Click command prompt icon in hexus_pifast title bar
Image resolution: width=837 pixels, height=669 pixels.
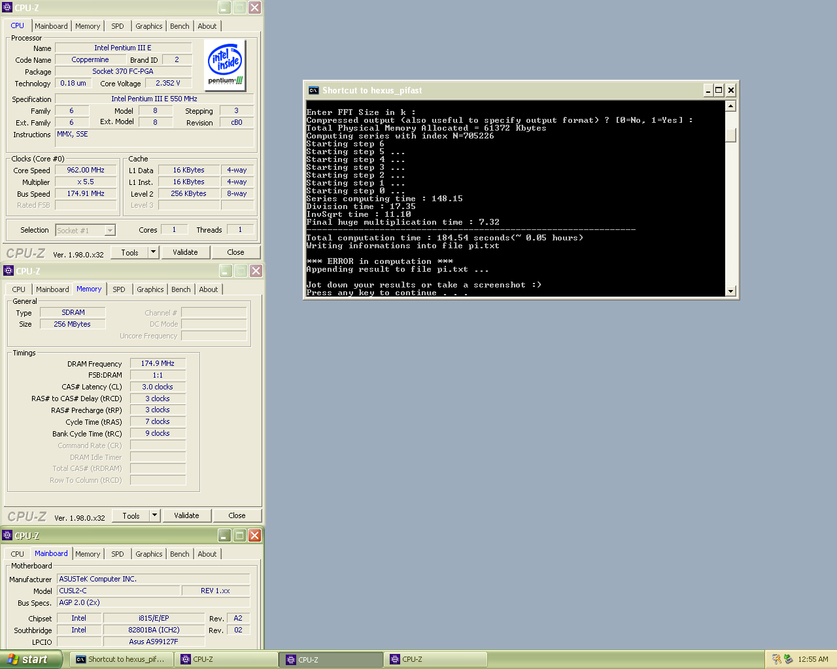point(314,90)
